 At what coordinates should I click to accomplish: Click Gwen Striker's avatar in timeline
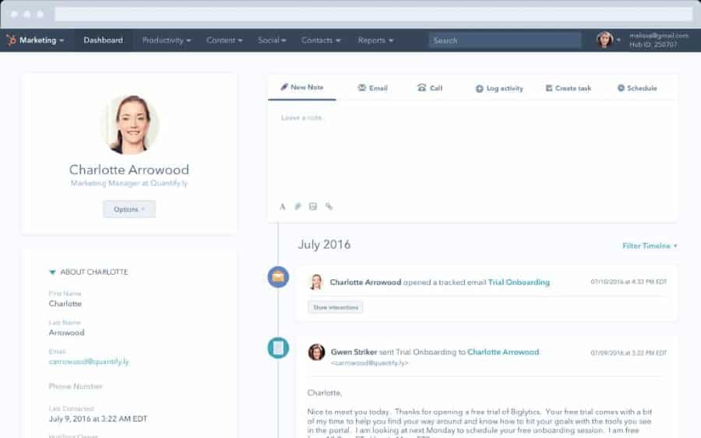316,352
